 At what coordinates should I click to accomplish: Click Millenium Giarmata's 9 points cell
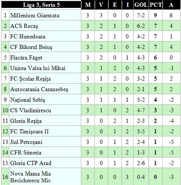[155, 15]
